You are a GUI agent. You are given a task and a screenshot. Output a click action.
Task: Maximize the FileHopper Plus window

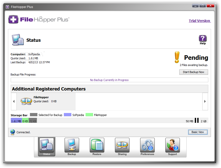pos(203,6)
